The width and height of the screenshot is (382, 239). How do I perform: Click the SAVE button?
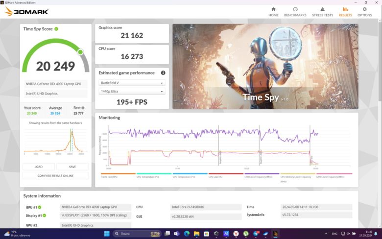tap(72, 167)
